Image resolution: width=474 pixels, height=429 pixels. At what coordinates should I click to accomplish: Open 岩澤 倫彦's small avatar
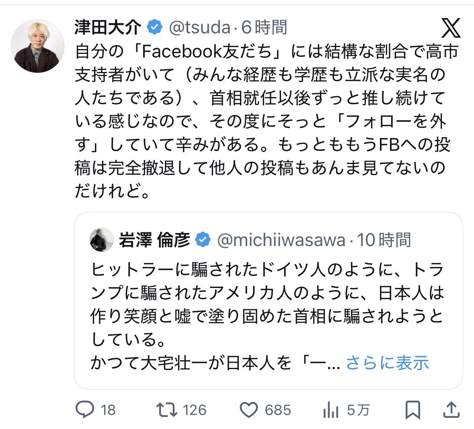click(x=101, y=240)
